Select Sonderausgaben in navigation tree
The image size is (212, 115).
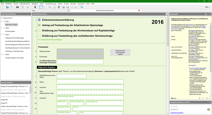click(10, 31)
